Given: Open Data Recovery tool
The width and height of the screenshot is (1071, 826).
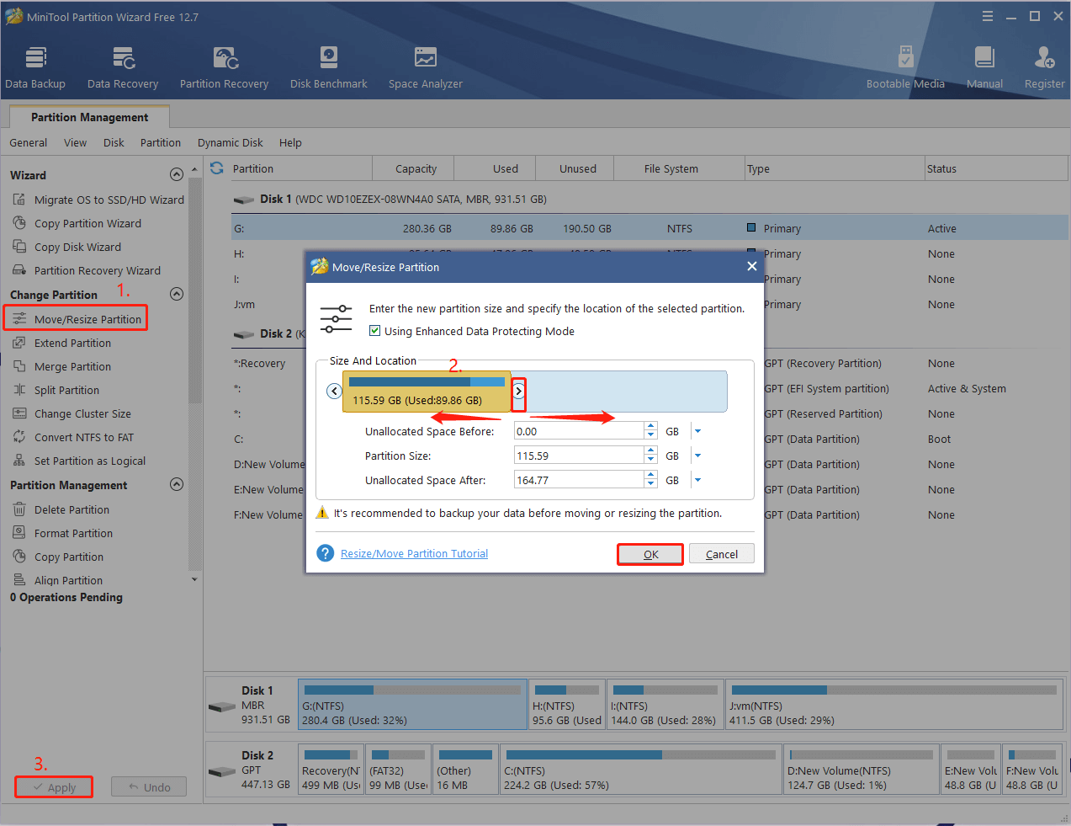Looking at the screenshot, I should 123,67.
